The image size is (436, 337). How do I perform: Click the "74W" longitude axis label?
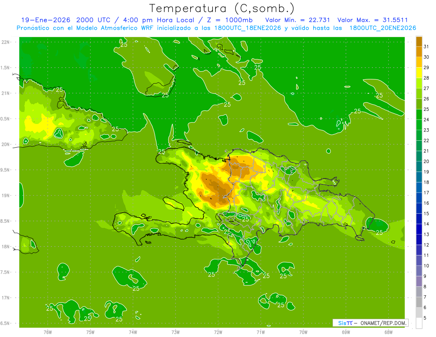[x=133, y=332]
